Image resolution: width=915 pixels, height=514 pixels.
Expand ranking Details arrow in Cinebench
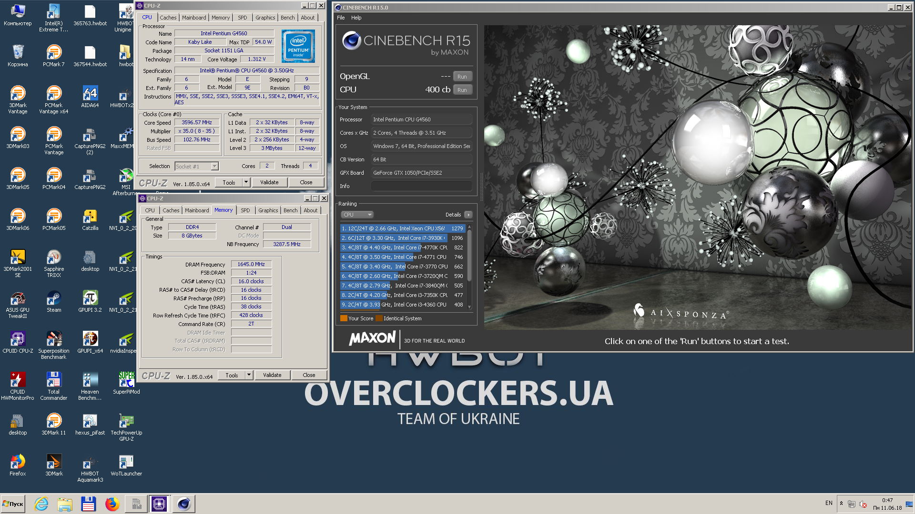pyautogui.click(x=468, y=215)
